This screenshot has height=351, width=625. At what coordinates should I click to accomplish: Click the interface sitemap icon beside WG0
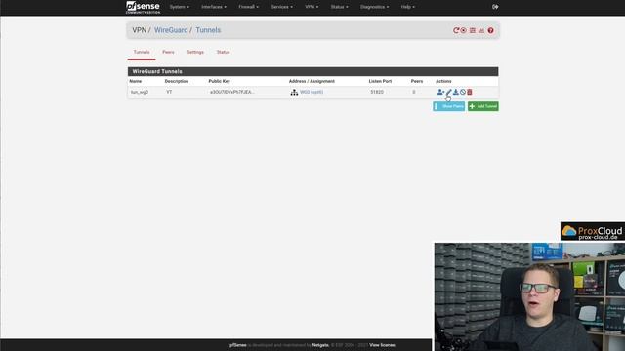point(294,92)
